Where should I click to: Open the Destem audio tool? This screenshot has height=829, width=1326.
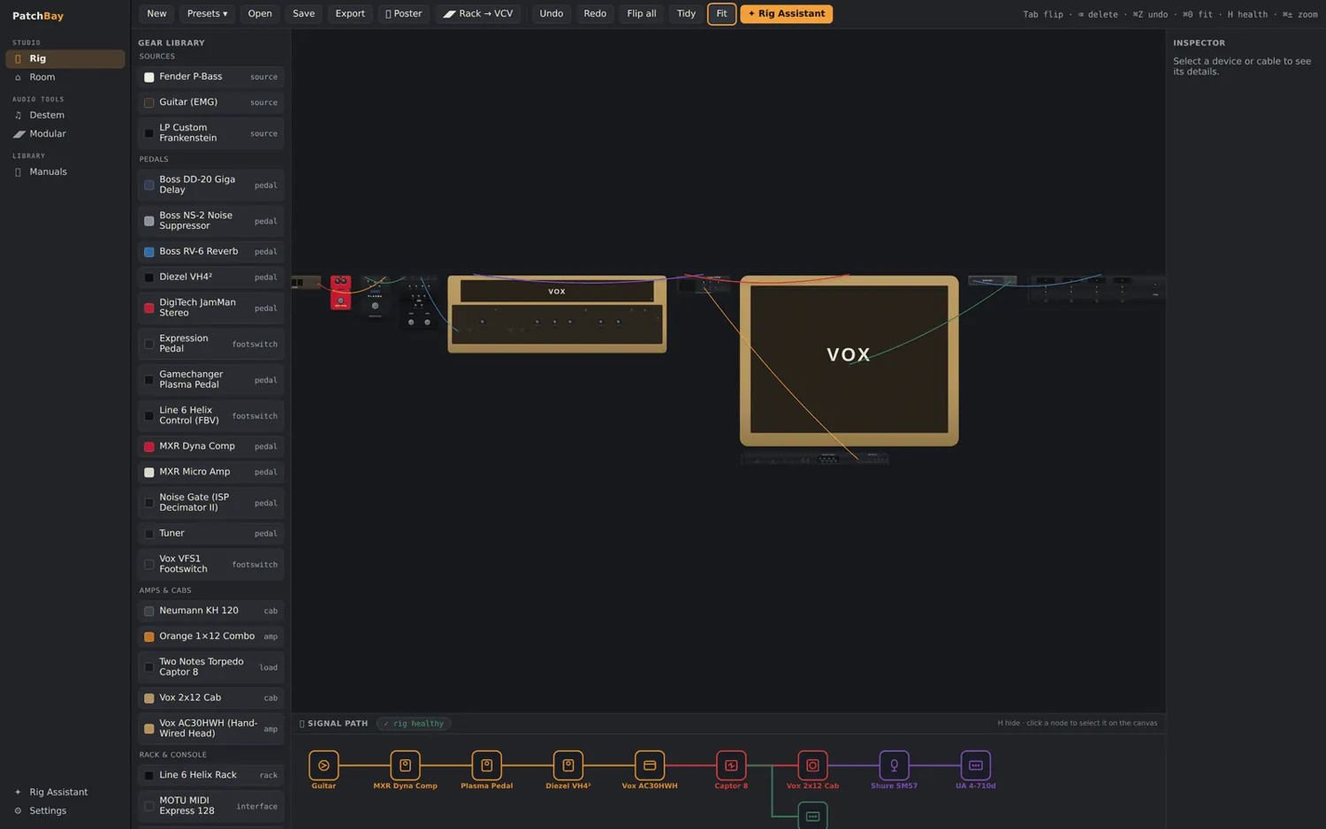pos(65,115)
